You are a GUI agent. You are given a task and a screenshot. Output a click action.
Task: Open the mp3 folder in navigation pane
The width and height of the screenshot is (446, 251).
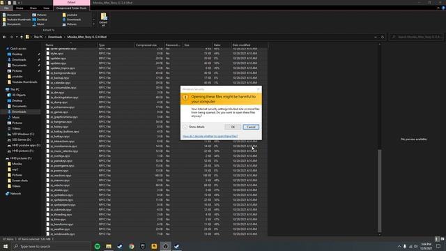[15, 169]
